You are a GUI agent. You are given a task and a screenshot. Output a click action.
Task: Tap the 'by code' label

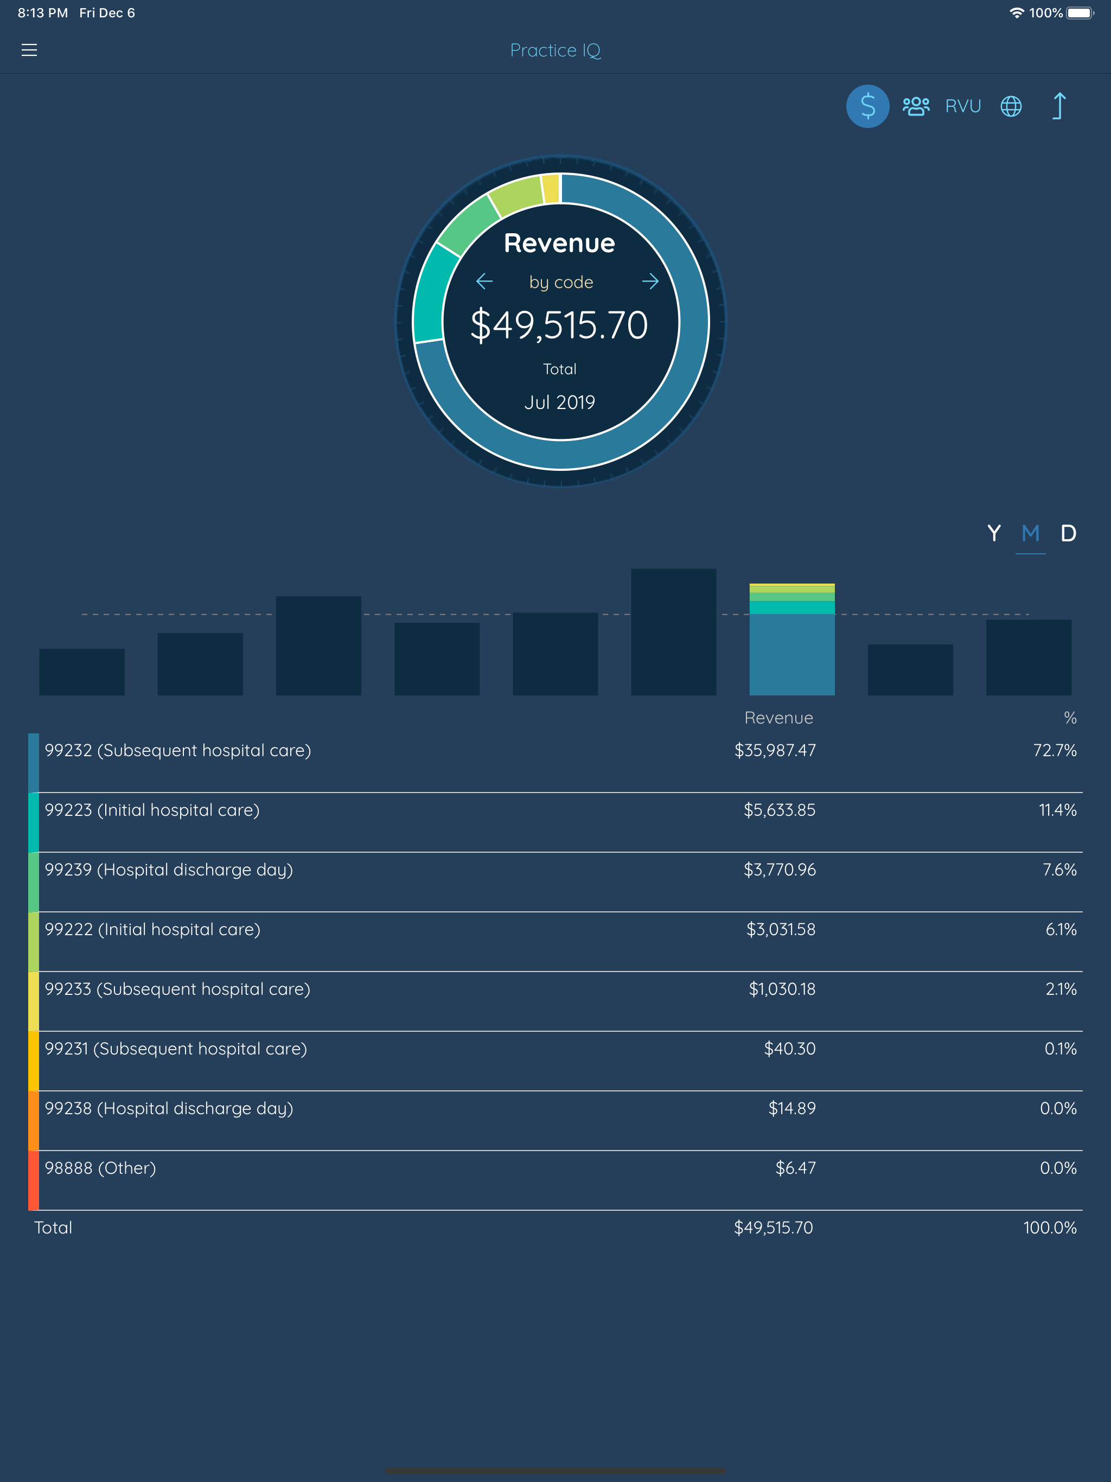[561, 282]
